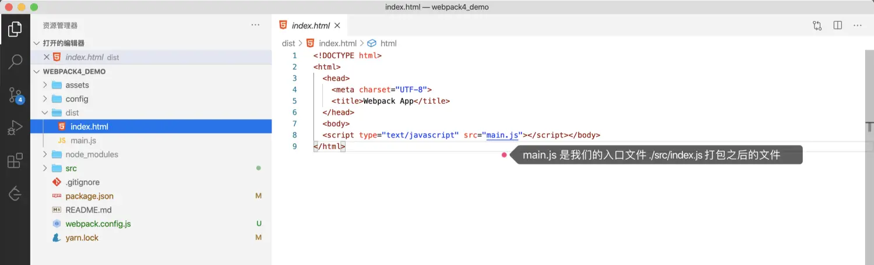Open Explorer panel more actions ellipsis

[255, 25]
